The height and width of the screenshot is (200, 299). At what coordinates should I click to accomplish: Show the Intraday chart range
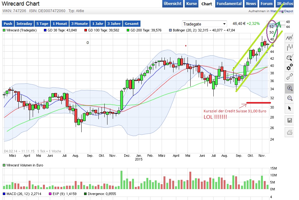[x=24, y=24]
